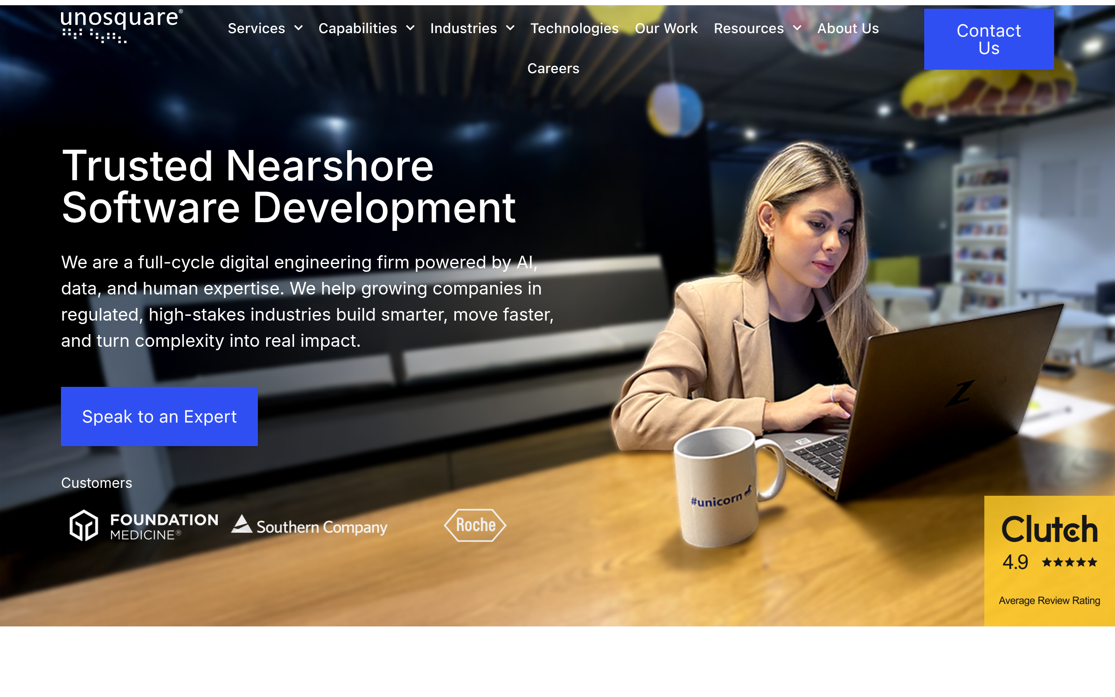
Task: Click the unosquare logo
Action: [x=121, y=26]
